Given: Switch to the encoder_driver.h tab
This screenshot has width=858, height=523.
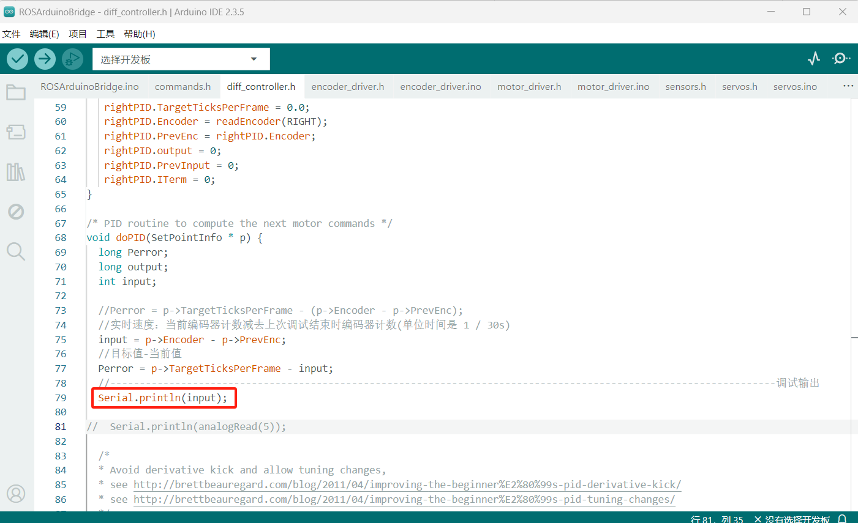Looking at the screenshot, I should [x=347, y=87].
